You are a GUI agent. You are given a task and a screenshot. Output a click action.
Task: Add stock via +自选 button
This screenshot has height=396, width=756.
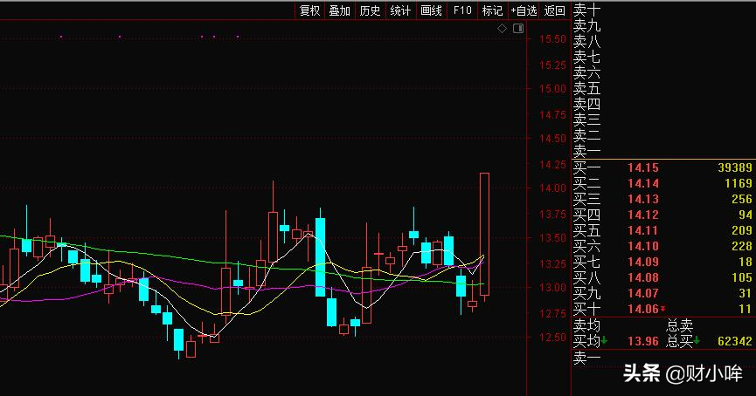524,10
